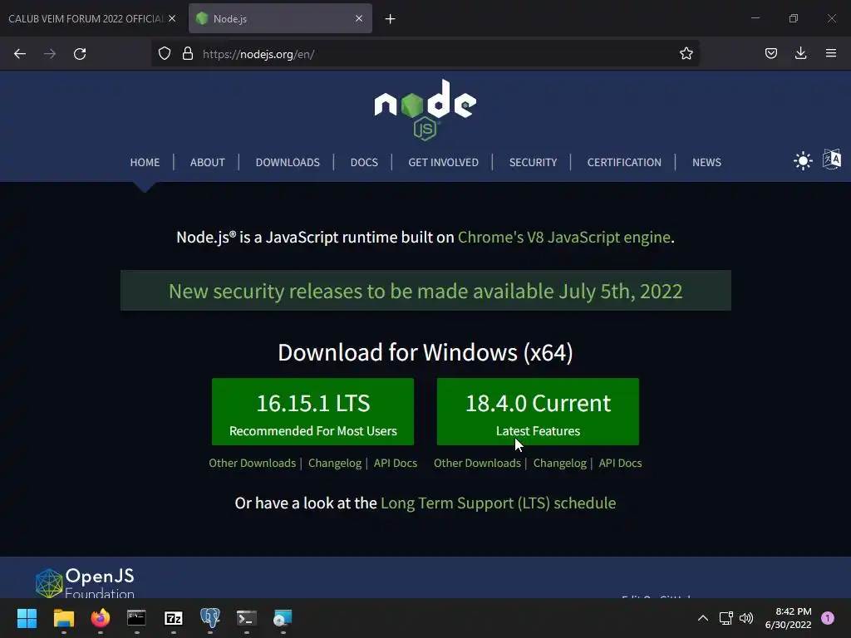This screenshot has width=851, height=638.
Task: Click the network status tray icon
Action: pyautogui.click(x=726, y=618)
